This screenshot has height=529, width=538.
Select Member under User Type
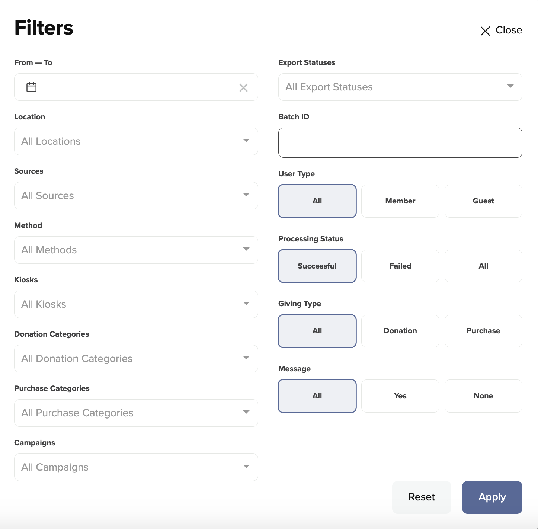click(400, 201)
